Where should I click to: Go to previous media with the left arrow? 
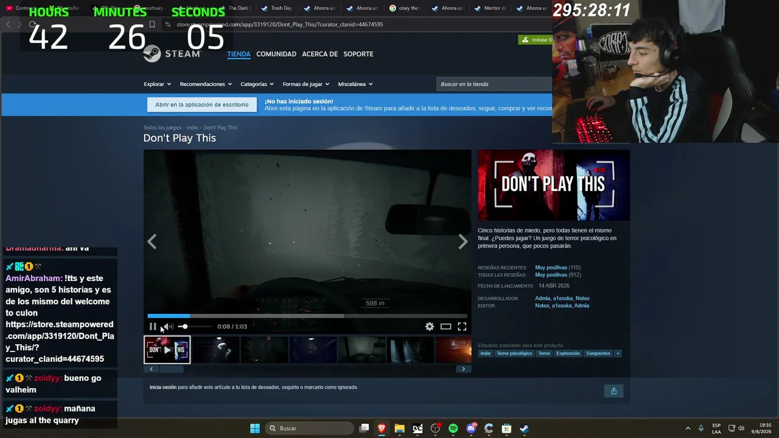(152, 242)
